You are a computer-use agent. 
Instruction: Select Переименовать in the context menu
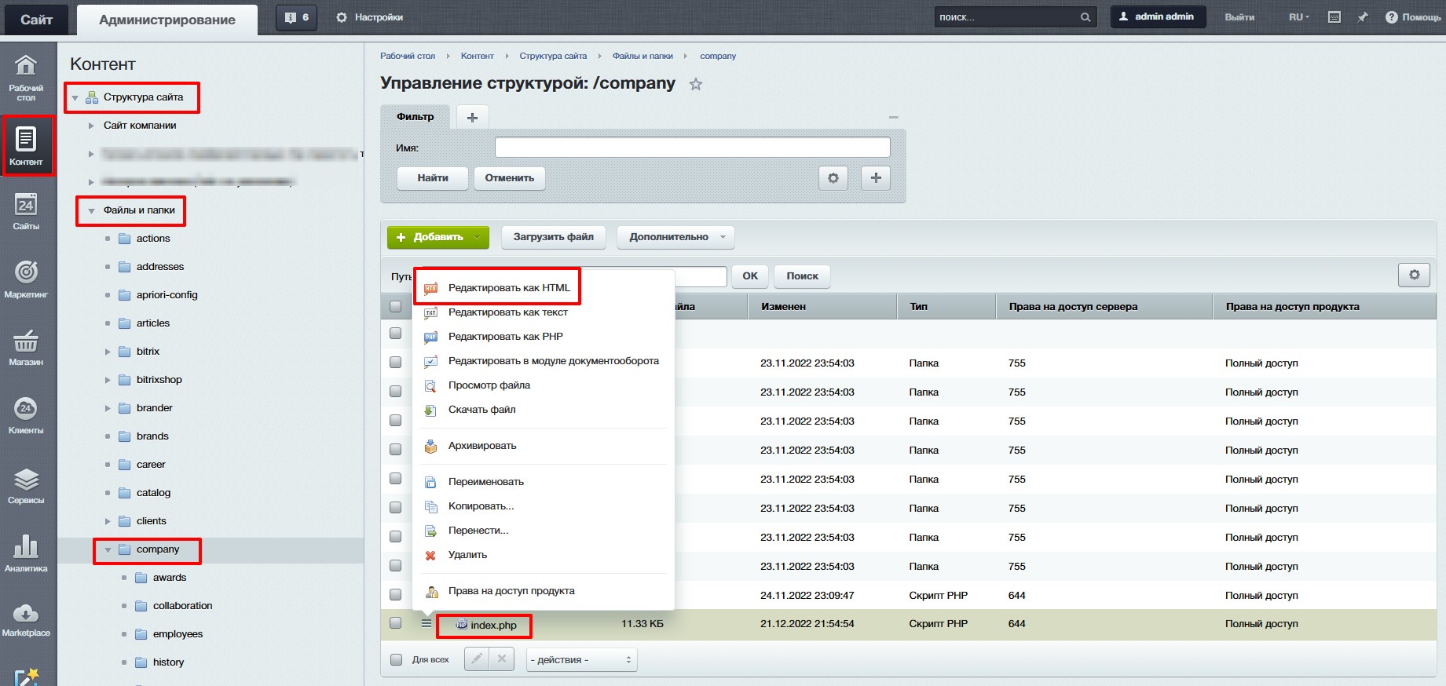coord(485,482)
